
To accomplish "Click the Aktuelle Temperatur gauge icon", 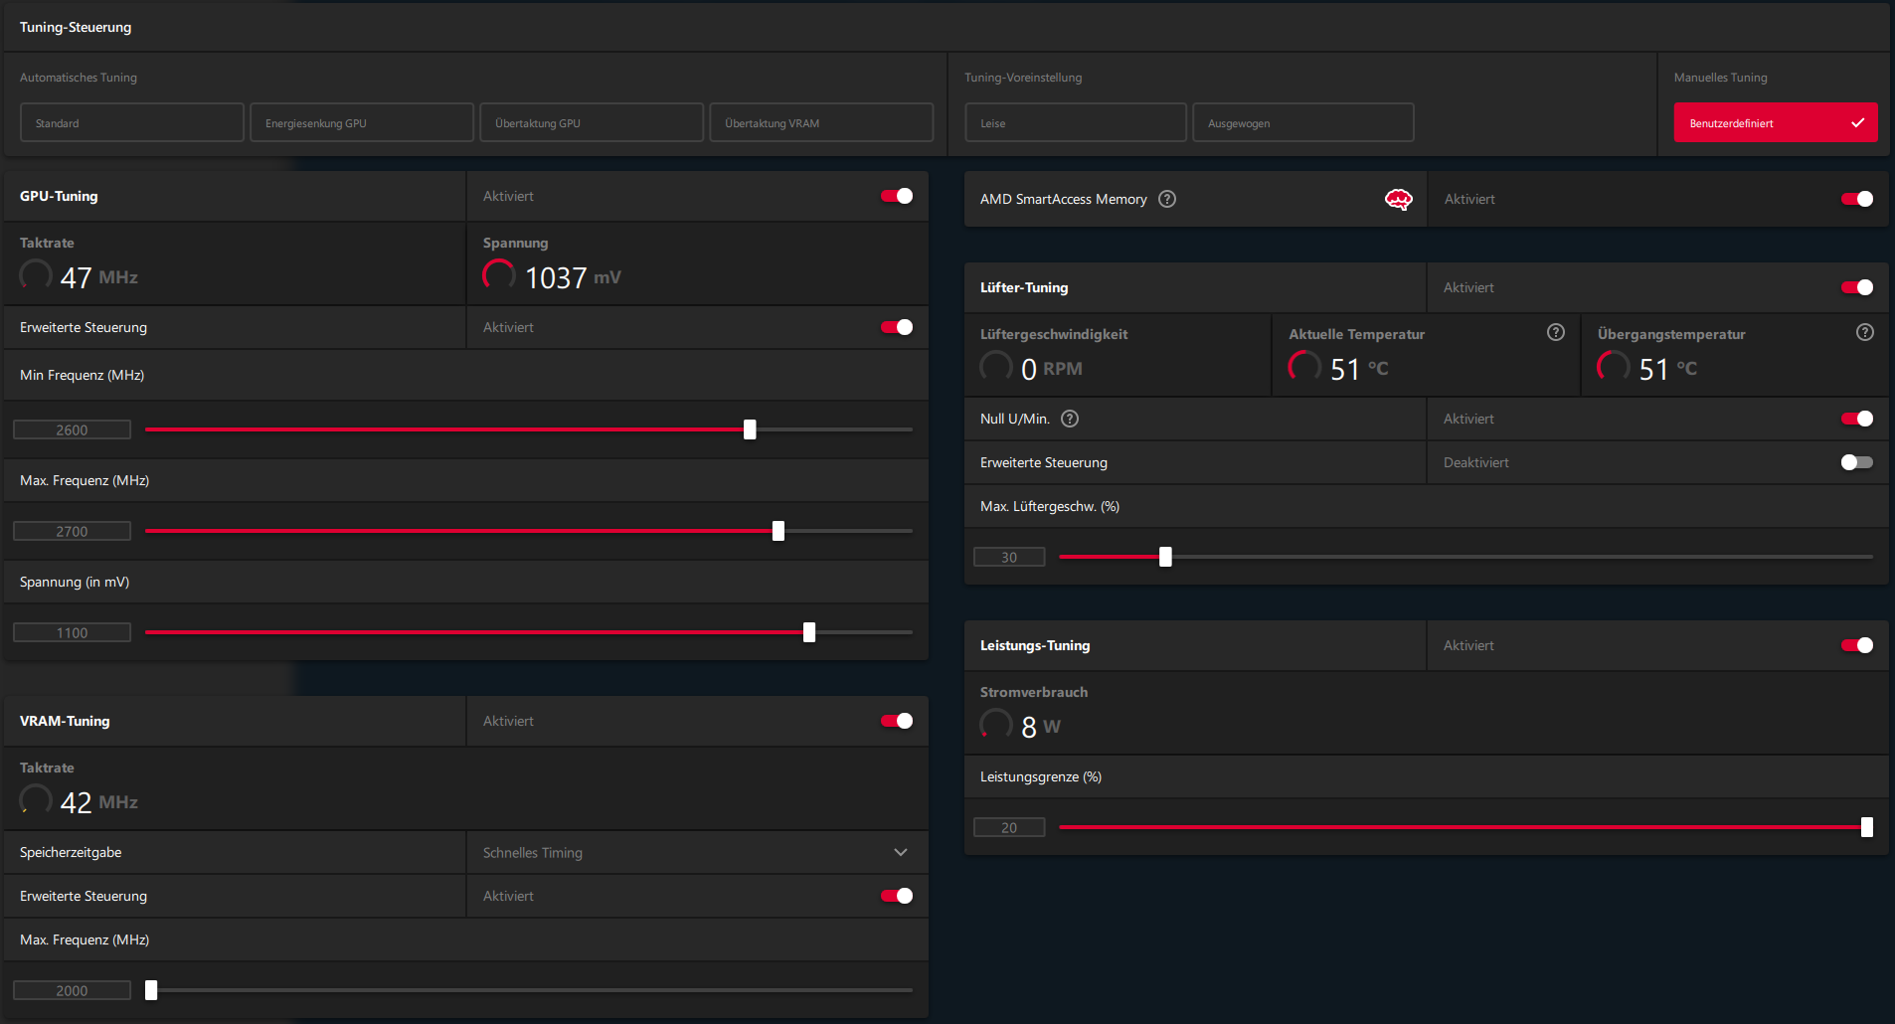I will [x=1304, y=367].
